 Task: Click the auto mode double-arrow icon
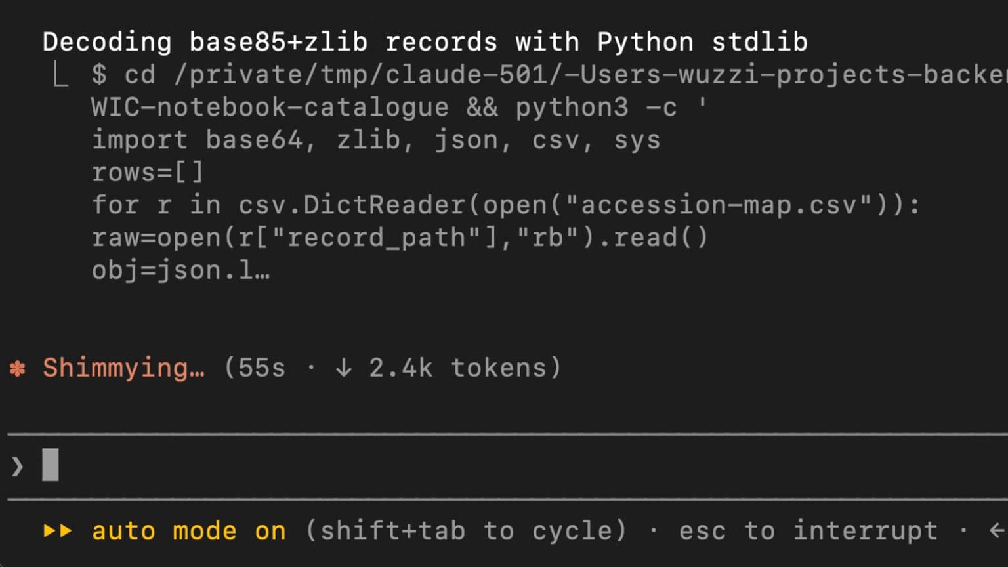pos(58,530)
